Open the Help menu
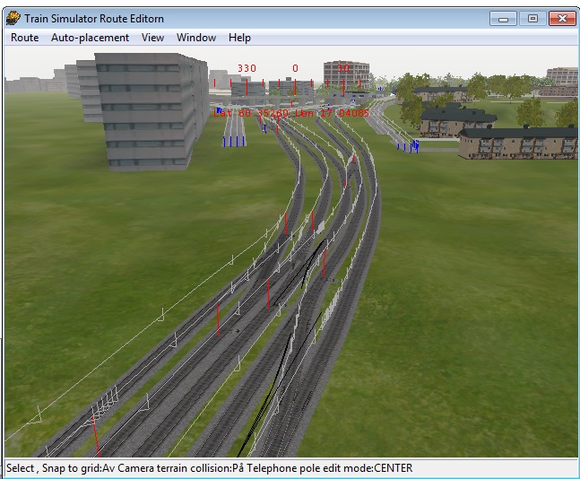Screen dimensions: 580x479 239,38
